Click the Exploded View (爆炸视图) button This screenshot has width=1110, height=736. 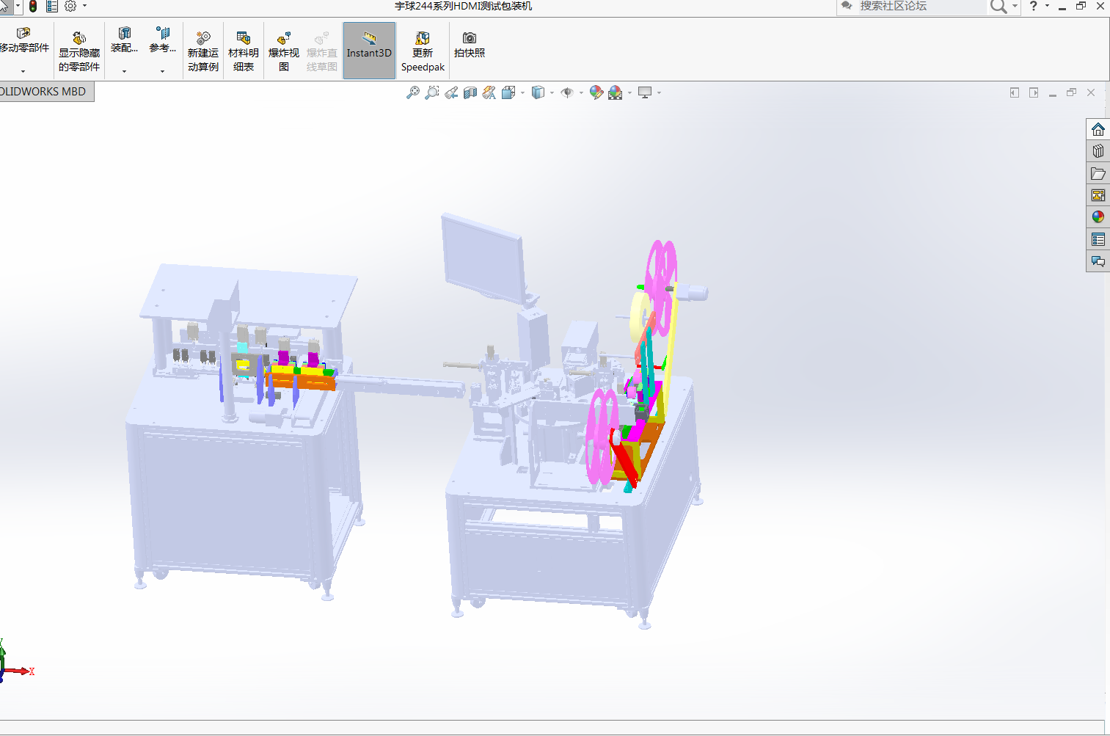click(x=284, y=50)
